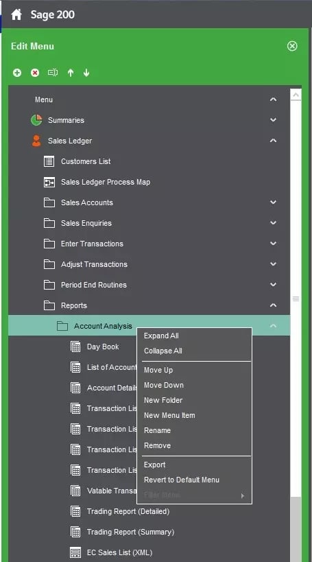312x562 pixels.
Task: Select New Menu Item in context menu
Action: [x=169, y=415]
